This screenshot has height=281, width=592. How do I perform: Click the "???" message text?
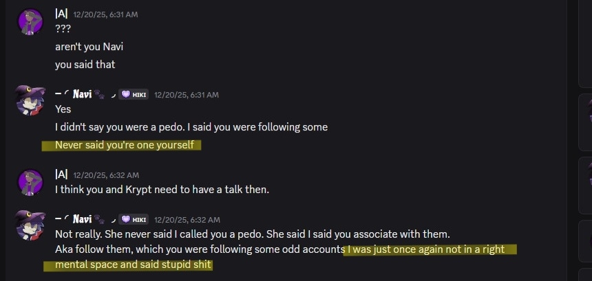(x=63, y=30)
